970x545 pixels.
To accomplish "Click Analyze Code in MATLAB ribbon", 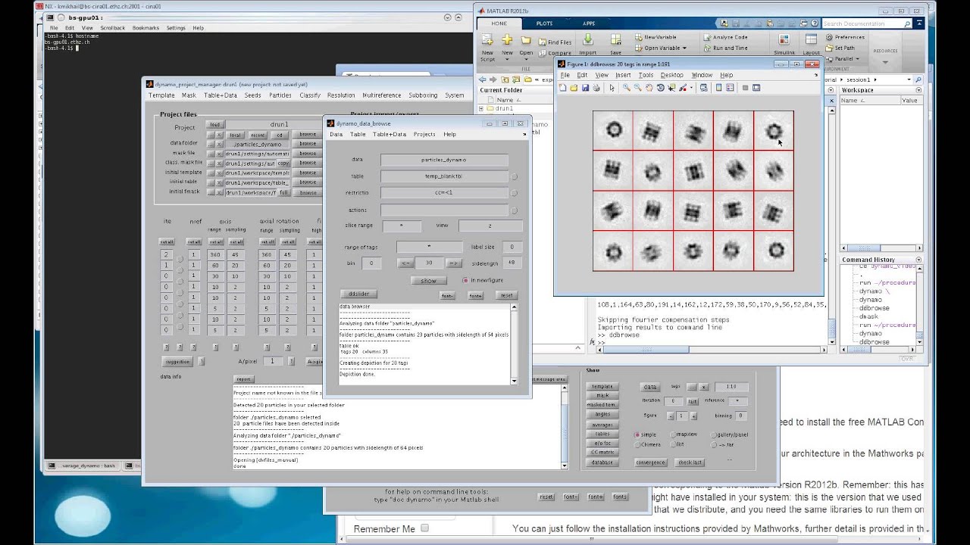I will click(725, 37).
